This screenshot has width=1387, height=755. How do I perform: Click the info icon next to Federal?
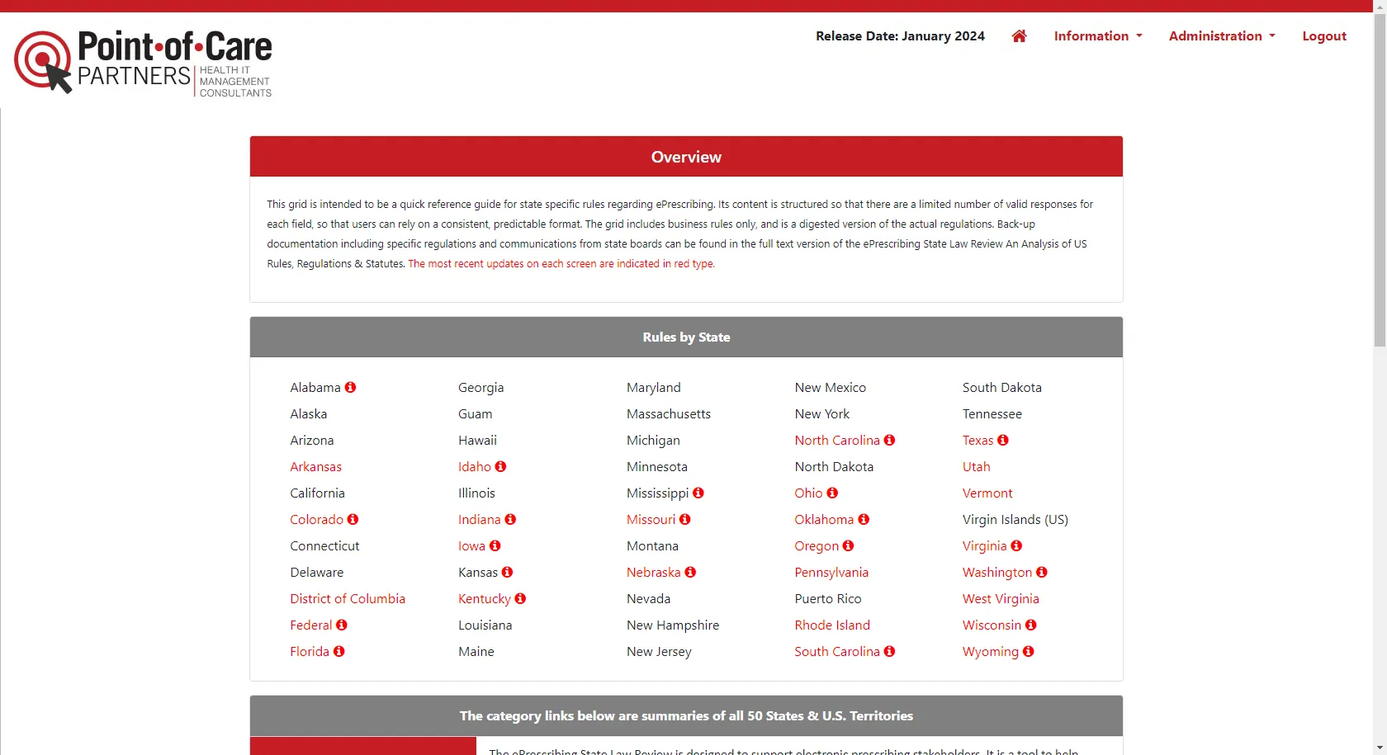pos(342,625)
